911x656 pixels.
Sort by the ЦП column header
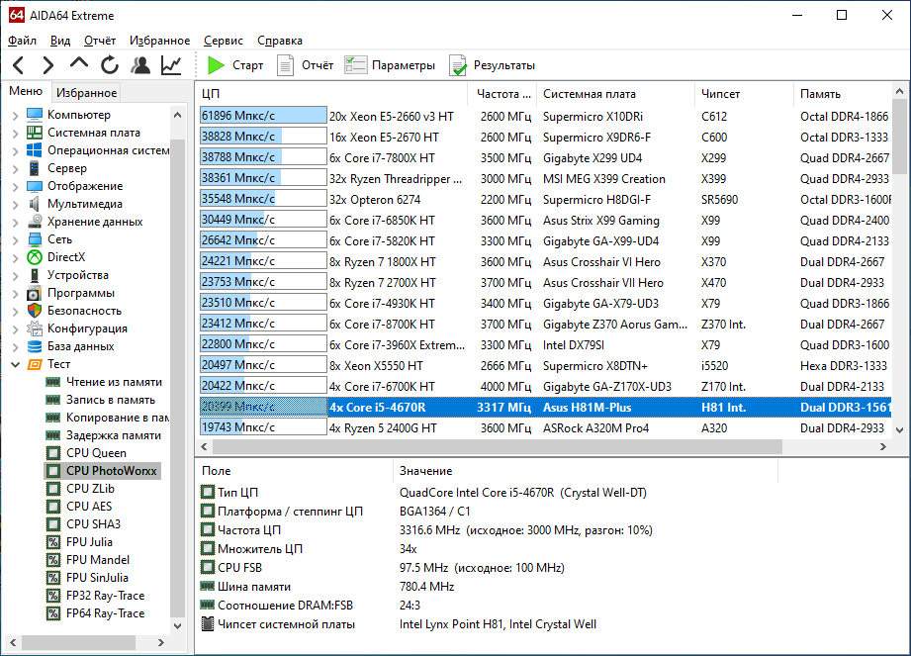point(331,94)
